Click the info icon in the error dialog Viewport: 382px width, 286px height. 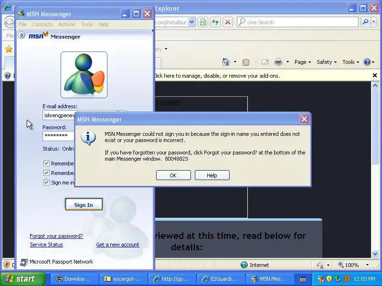pos(88,138)
